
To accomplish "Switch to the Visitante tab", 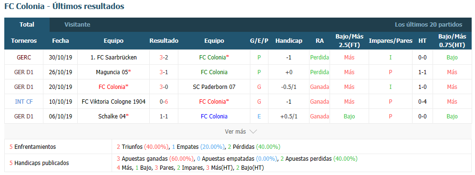I will pos(77,25).
